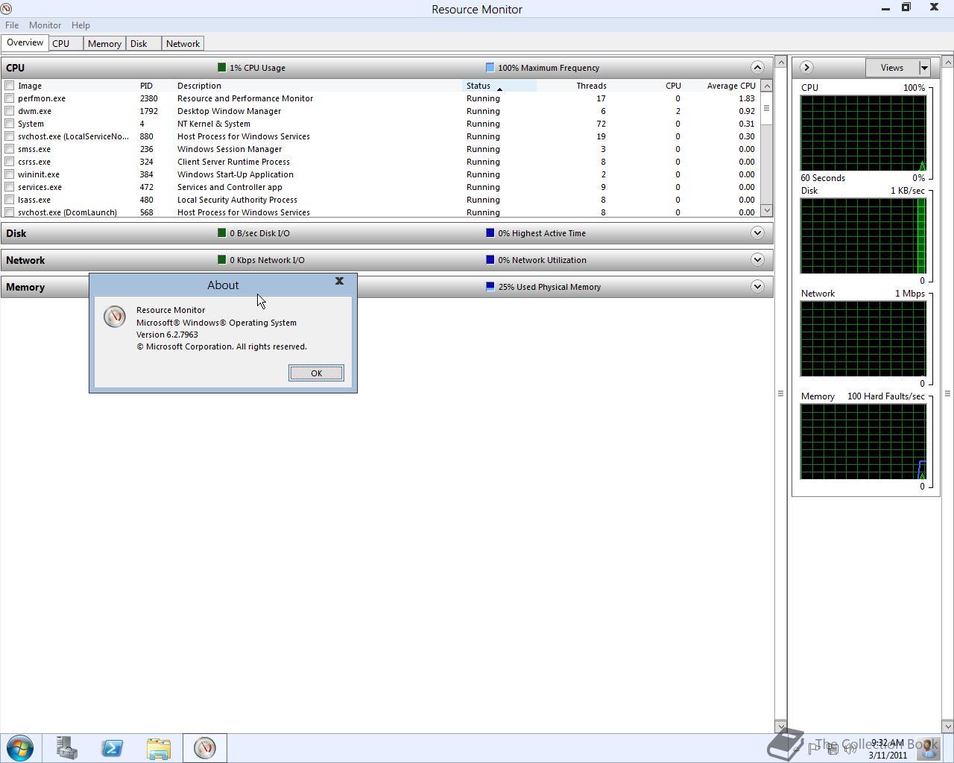The width and height of the screenshot is (954, 763).
Task: Expand the Memory section chevron
Action: (757, 286)
